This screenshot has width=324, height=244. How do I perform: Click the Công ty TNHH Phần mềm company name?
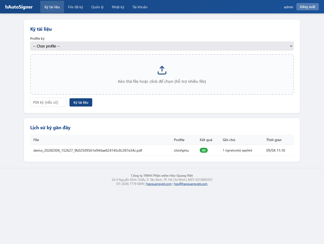(162, 176)
